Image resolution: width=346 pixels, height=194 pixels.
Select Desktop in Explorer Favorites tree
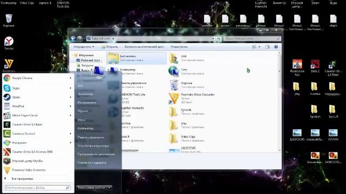coord(89,60)
